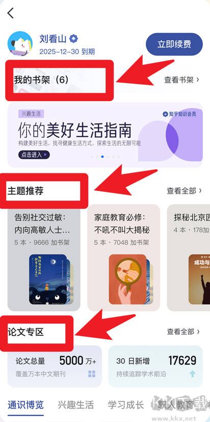The image size is (210, 422).
Task: Tap the 立即续费 renew button
Action: 174,44
